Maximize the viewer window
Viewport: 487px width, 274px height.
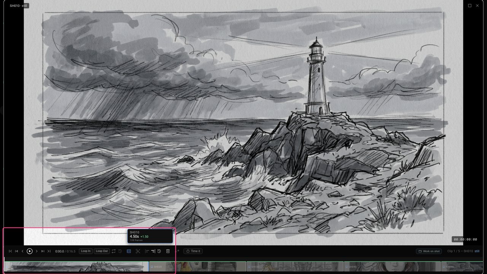(x=469, y=6)
